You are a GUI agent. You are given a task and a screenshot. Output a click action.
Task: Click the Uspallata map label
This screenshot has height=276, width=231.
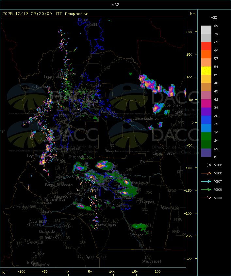pyautogui.click(x=53, y=77)
